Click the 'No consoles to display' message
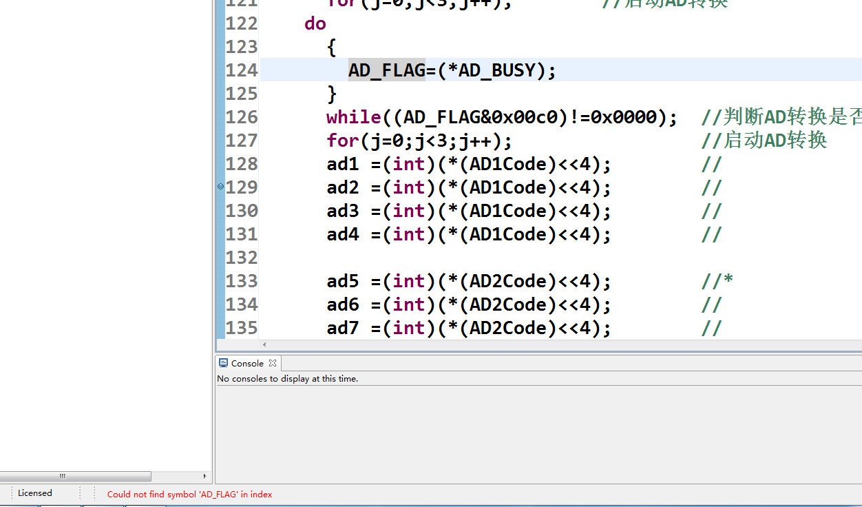Viewport: 862px width, 507px height. point(287,378)
